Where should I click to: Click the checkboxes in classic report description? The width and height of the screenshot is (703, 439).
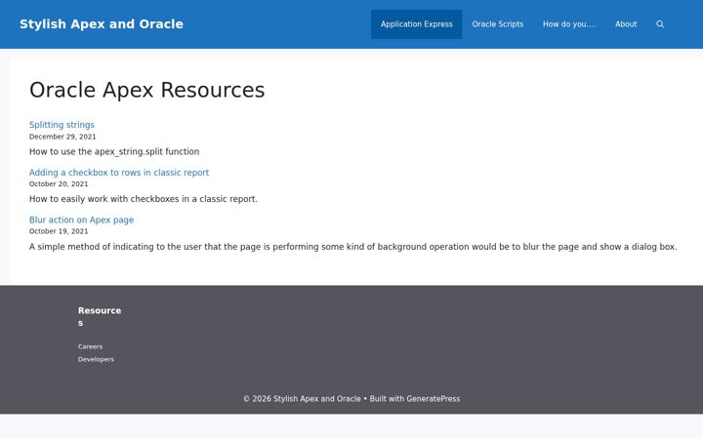(x=144, y=199)
